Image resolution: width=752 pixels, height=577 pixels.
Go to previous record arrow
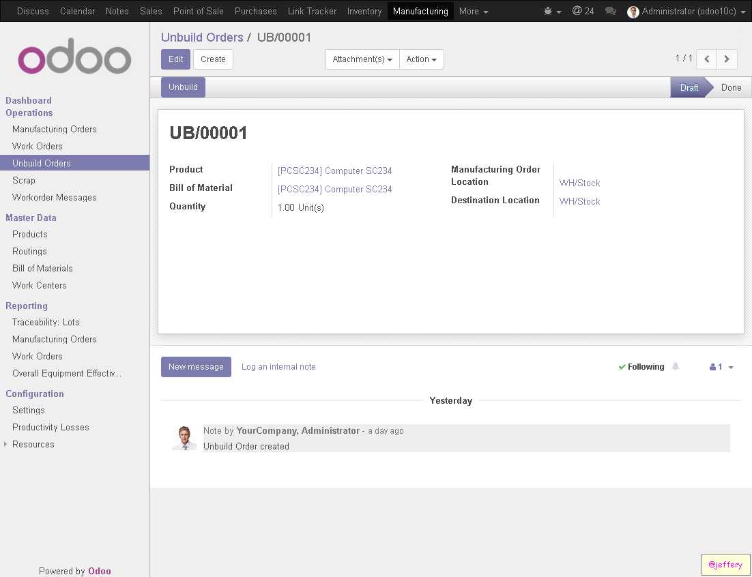[706, 59]
